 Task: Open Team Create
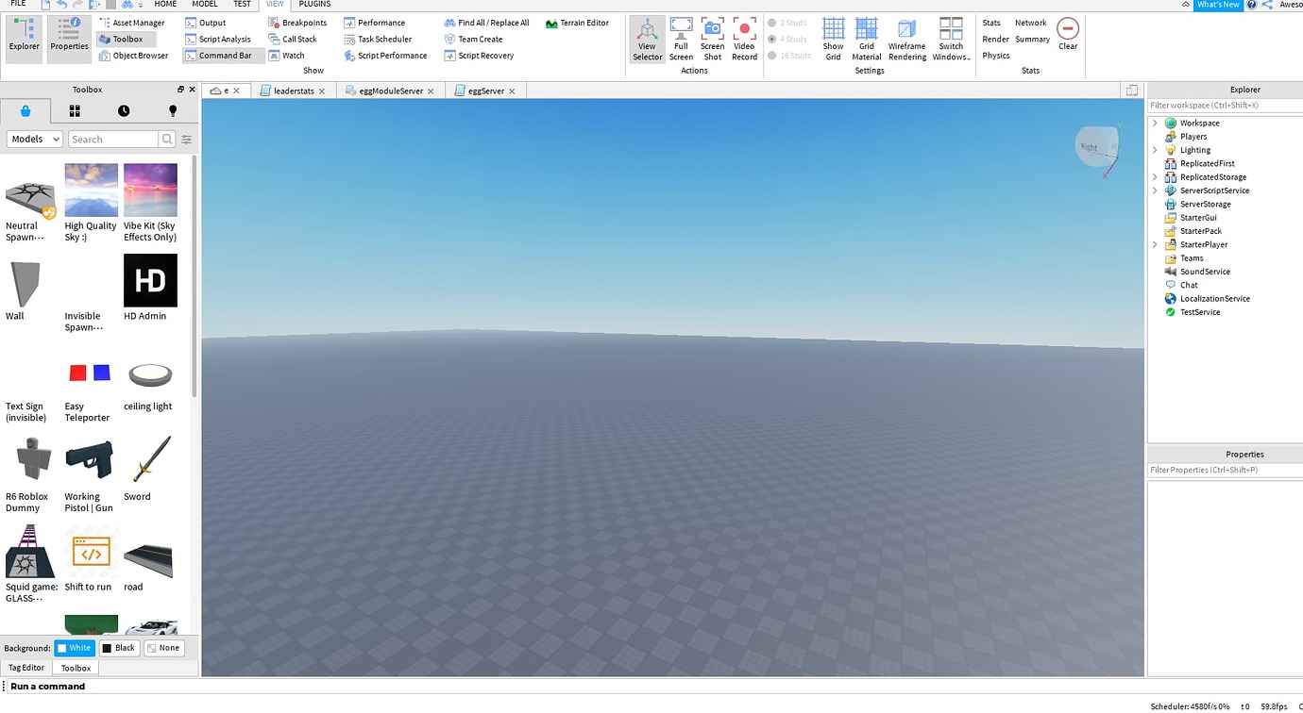[x=474, y=40]
